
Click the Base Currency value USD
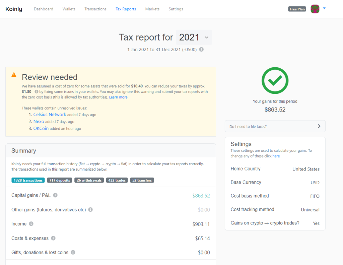[x=315, y=183]
